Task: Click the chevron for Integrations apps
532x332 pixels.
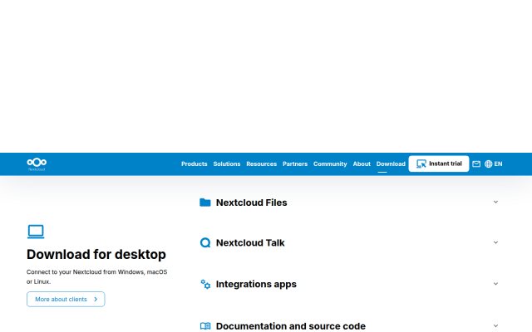Action: pos(495,284)
